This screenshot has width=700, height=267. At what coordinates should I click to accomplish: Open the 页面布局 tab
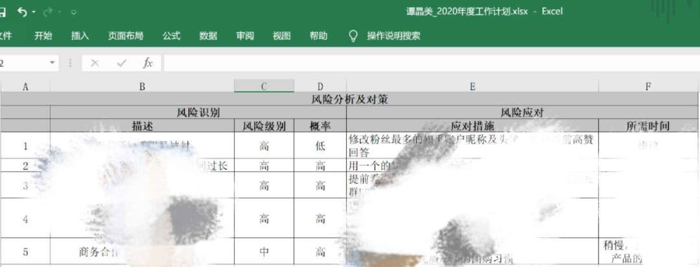pyautogui.click(x=126, y=36)
